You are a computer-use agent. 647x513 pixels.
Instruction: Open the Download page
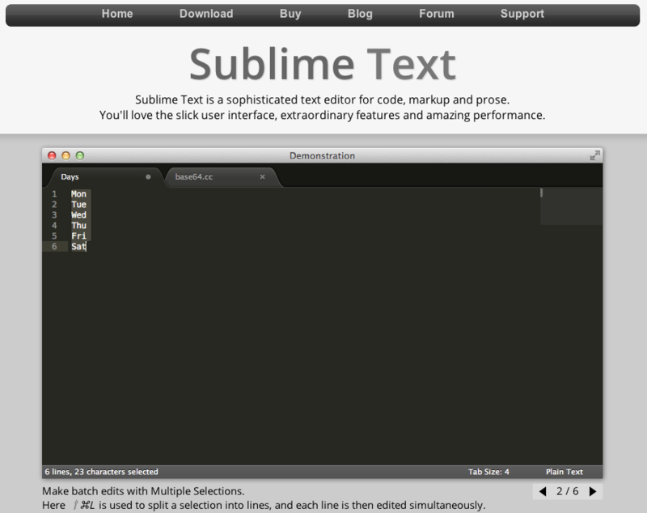[206, 14]
